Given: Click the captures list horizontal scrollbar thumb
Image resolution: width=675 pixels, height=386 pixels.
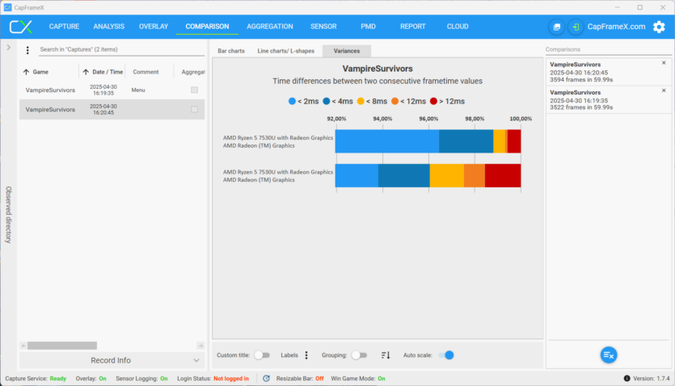Looking at the screenshot, I should point(62,346).
